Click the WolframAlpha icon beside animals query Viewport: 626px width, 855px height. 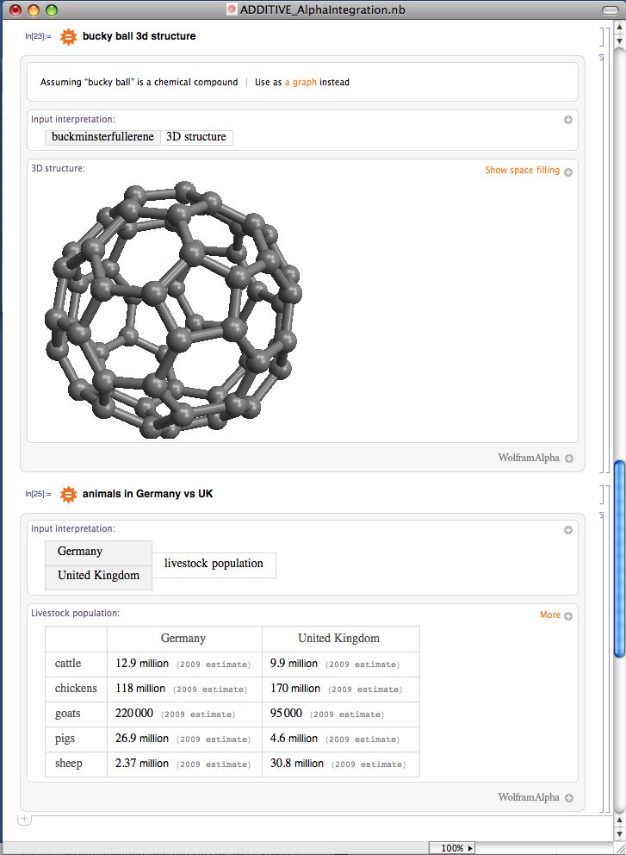coord(69,495)
